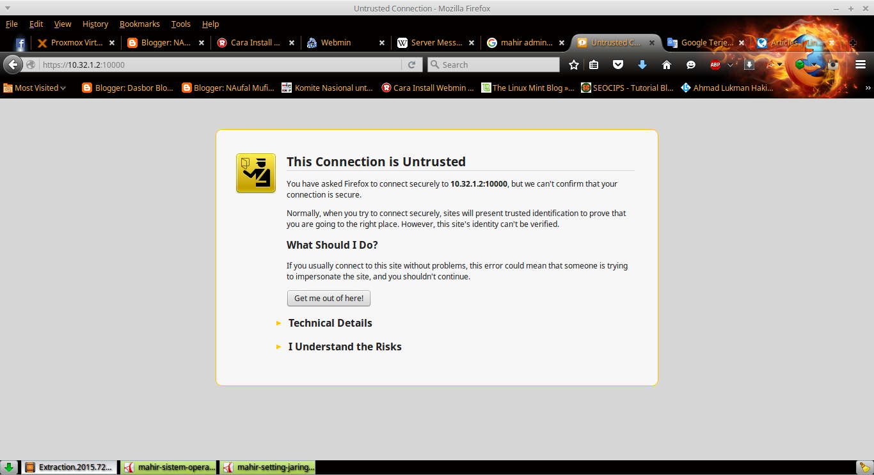Click the camera-style addon icon
This screenshot has height=475, width=874.
pyautogui.click(x=832, y=65)
